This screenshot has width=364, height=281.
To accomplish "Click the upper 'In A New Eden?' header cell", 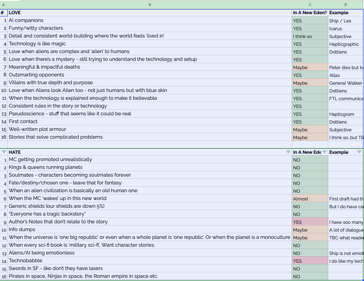I will (310, 13).
